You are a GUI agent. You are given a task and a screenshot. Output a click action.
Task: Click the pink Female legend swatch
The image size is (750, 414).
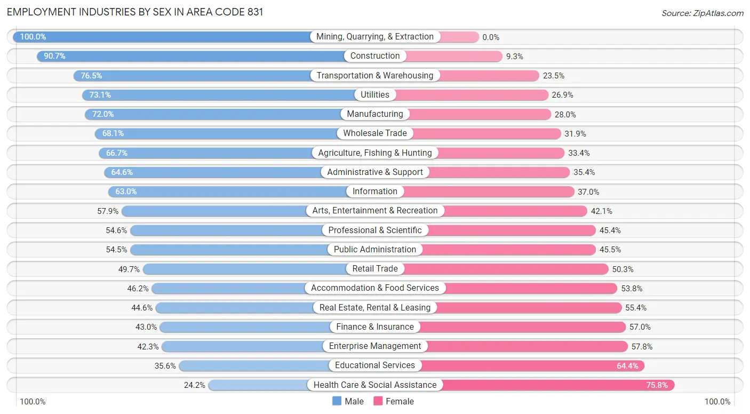click(378, 401)
